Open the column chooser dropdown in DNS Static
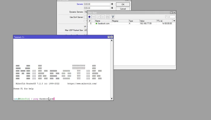211x120 pixels. (x=174, y=21)
